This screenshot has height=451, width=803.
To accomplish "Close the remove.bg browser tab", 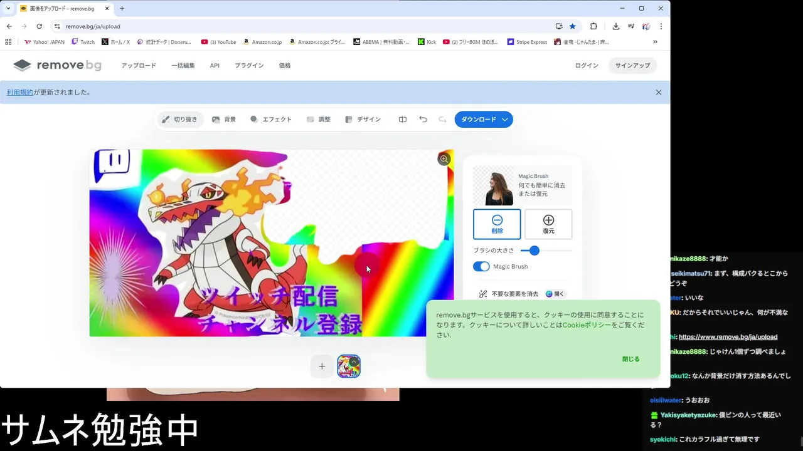I will pos(107,9).
